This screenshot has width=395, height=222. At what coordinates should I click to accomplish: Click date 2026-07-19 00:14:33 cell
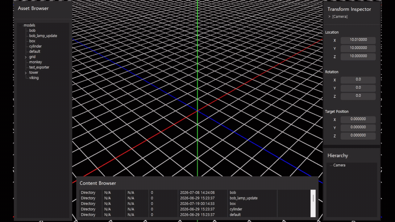(197, 204)
